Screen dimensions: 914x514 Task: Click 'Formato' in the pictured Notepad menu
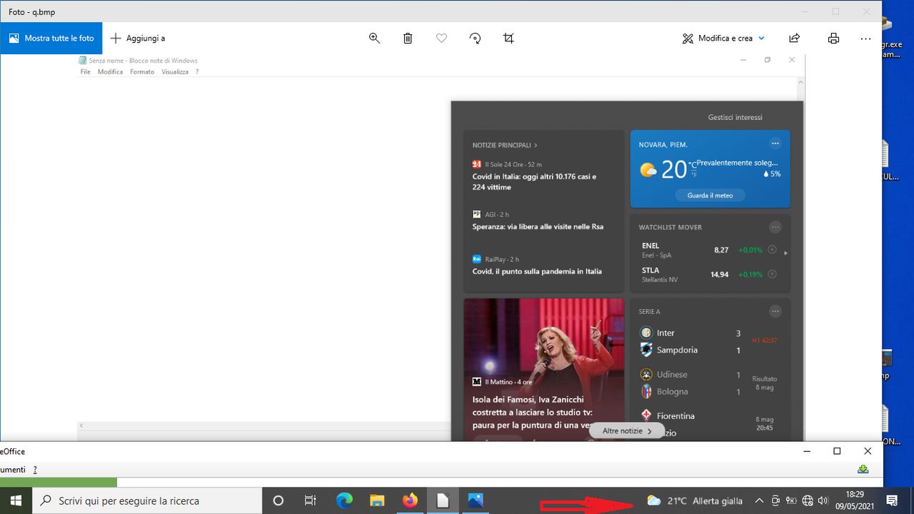pyautogui.click(x=142, y=72)
